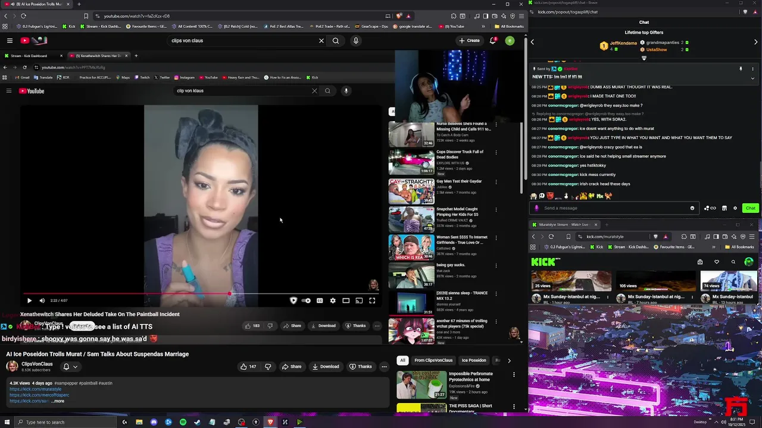This screenshot has height=428, width=762.
Task: Go to YouTube home via header logo
Action: pos(34,40)
